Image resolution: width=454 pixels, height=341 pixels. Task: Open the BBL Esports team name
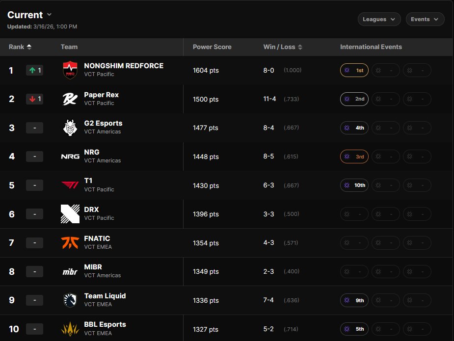(105, 324)
